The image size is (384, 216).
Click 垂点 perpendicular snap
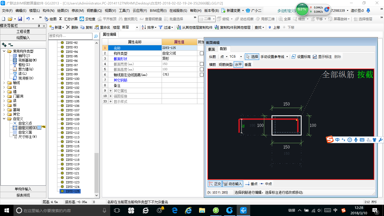point(251,184)
